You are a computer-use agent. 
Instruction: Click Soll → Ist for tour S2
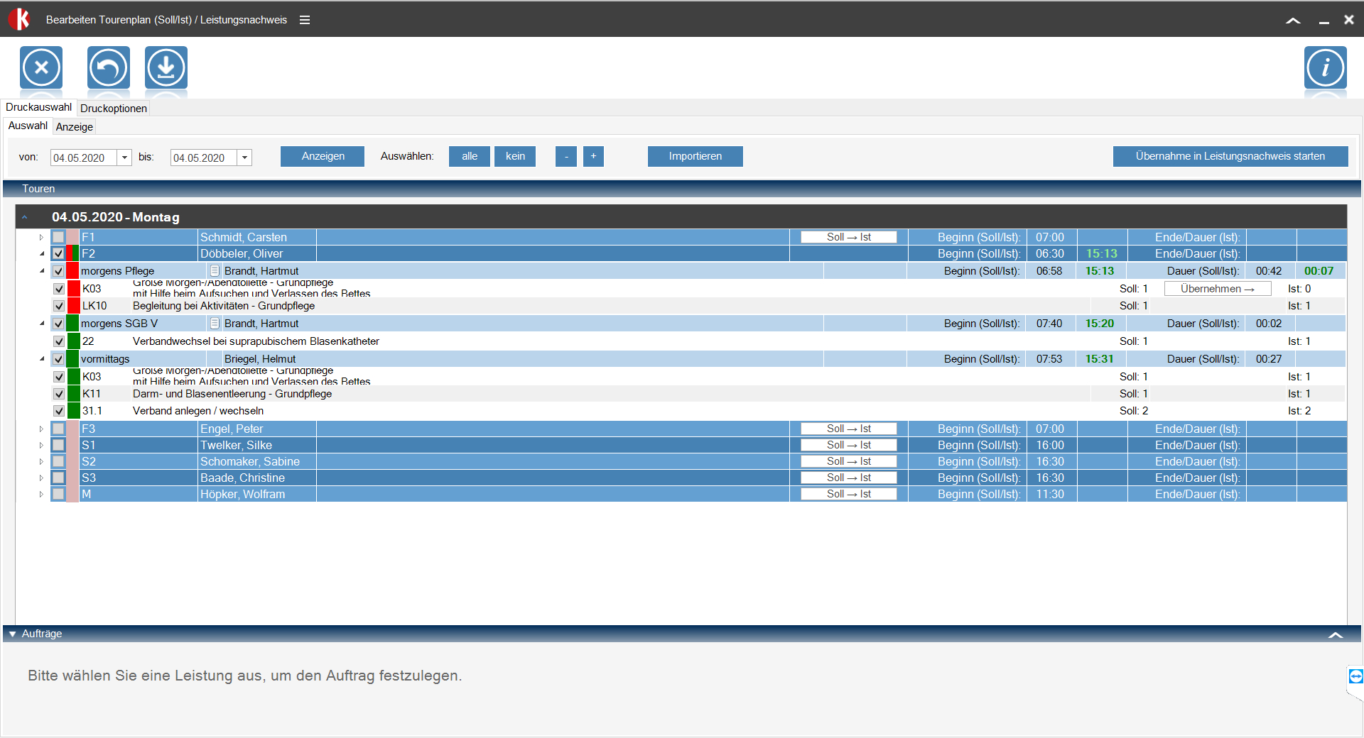tap(849, 461)
